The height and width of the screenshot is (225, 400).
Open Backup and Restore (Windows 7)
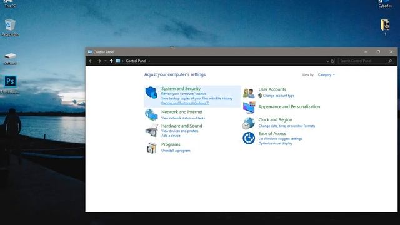(186, 103)
